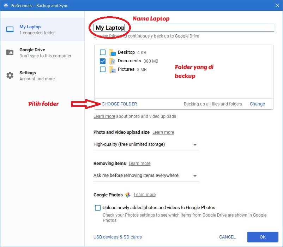Confirm with the OK button
The width and height of the screenshot is (283, 247).
(x=263, y=237)
